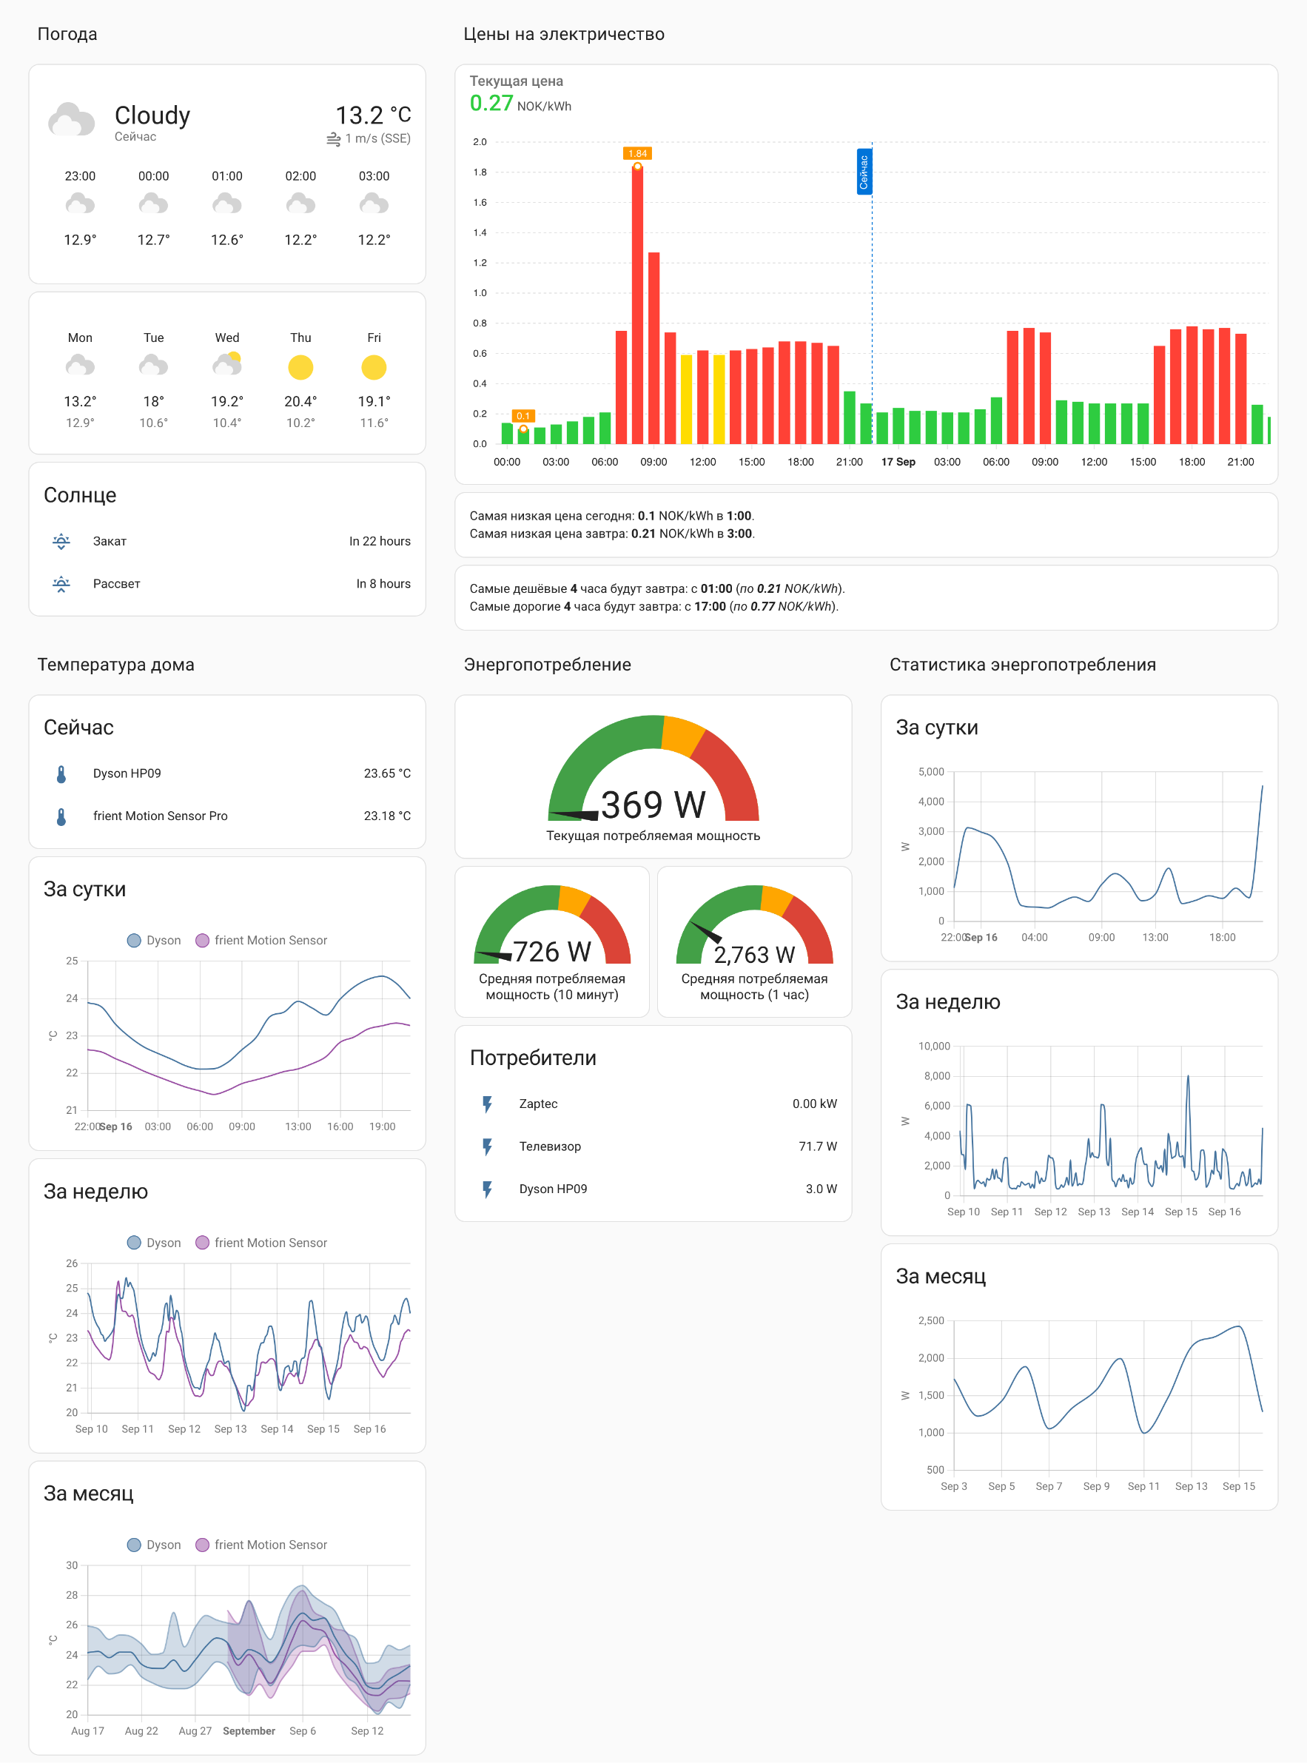This screenshot has height=1763, width=1307.
Task: Toggle frient Motion Sensor in За сутки legend
Action: point(261,940)
